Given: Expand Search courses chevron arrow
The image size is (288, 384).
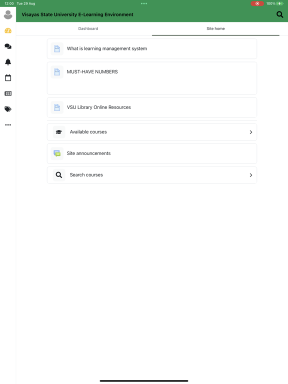Looking at the screenshot, I should coord(251,175).
